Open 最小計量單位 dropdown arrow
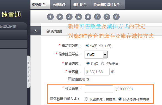This screenshot has height=105, width=162. (x=105, y=54)
